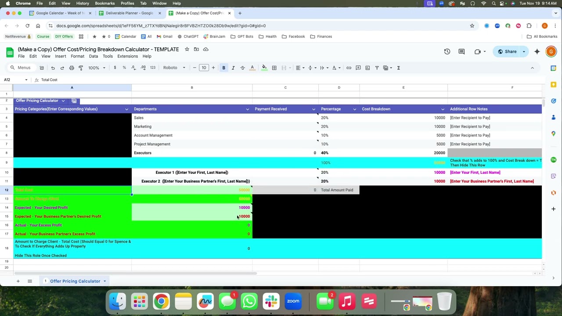Open WhatsApp from the Dock
This screenshot has width=562, height=316.
249,301
